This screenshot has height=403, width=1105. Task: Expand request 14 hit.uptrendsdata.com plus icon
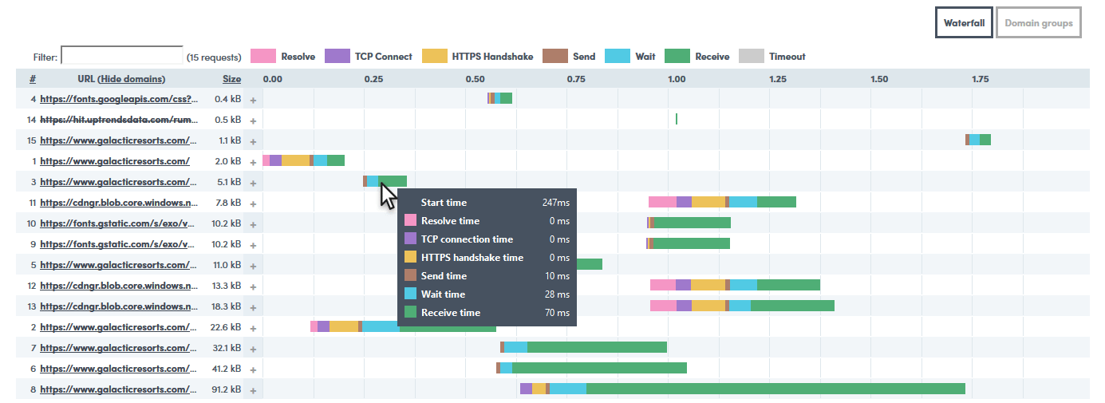[x=253, y=121]
